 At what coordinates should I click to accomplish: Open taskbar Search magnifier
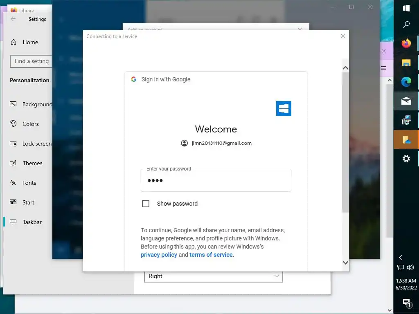(x=406, y=25)
